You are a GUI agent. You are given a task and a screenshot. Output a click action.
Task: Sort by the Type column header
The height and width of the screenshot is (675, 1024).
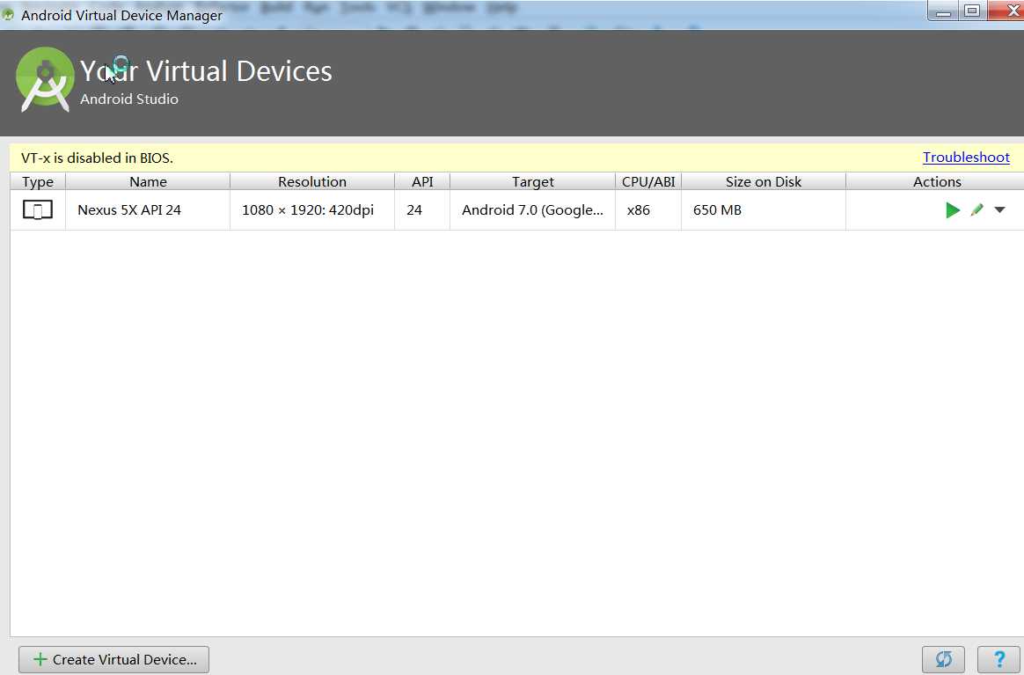click(x=38, y=181)
